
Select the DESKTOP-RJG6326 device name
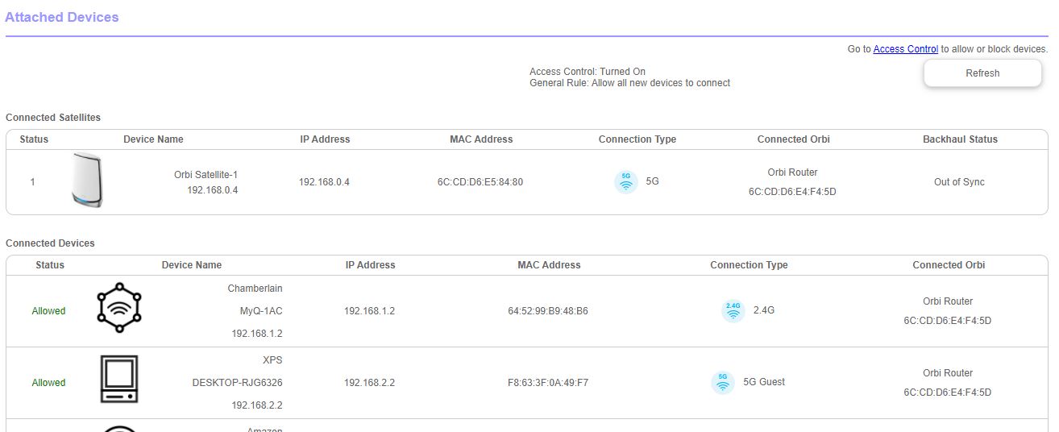[x=237, y=383]
